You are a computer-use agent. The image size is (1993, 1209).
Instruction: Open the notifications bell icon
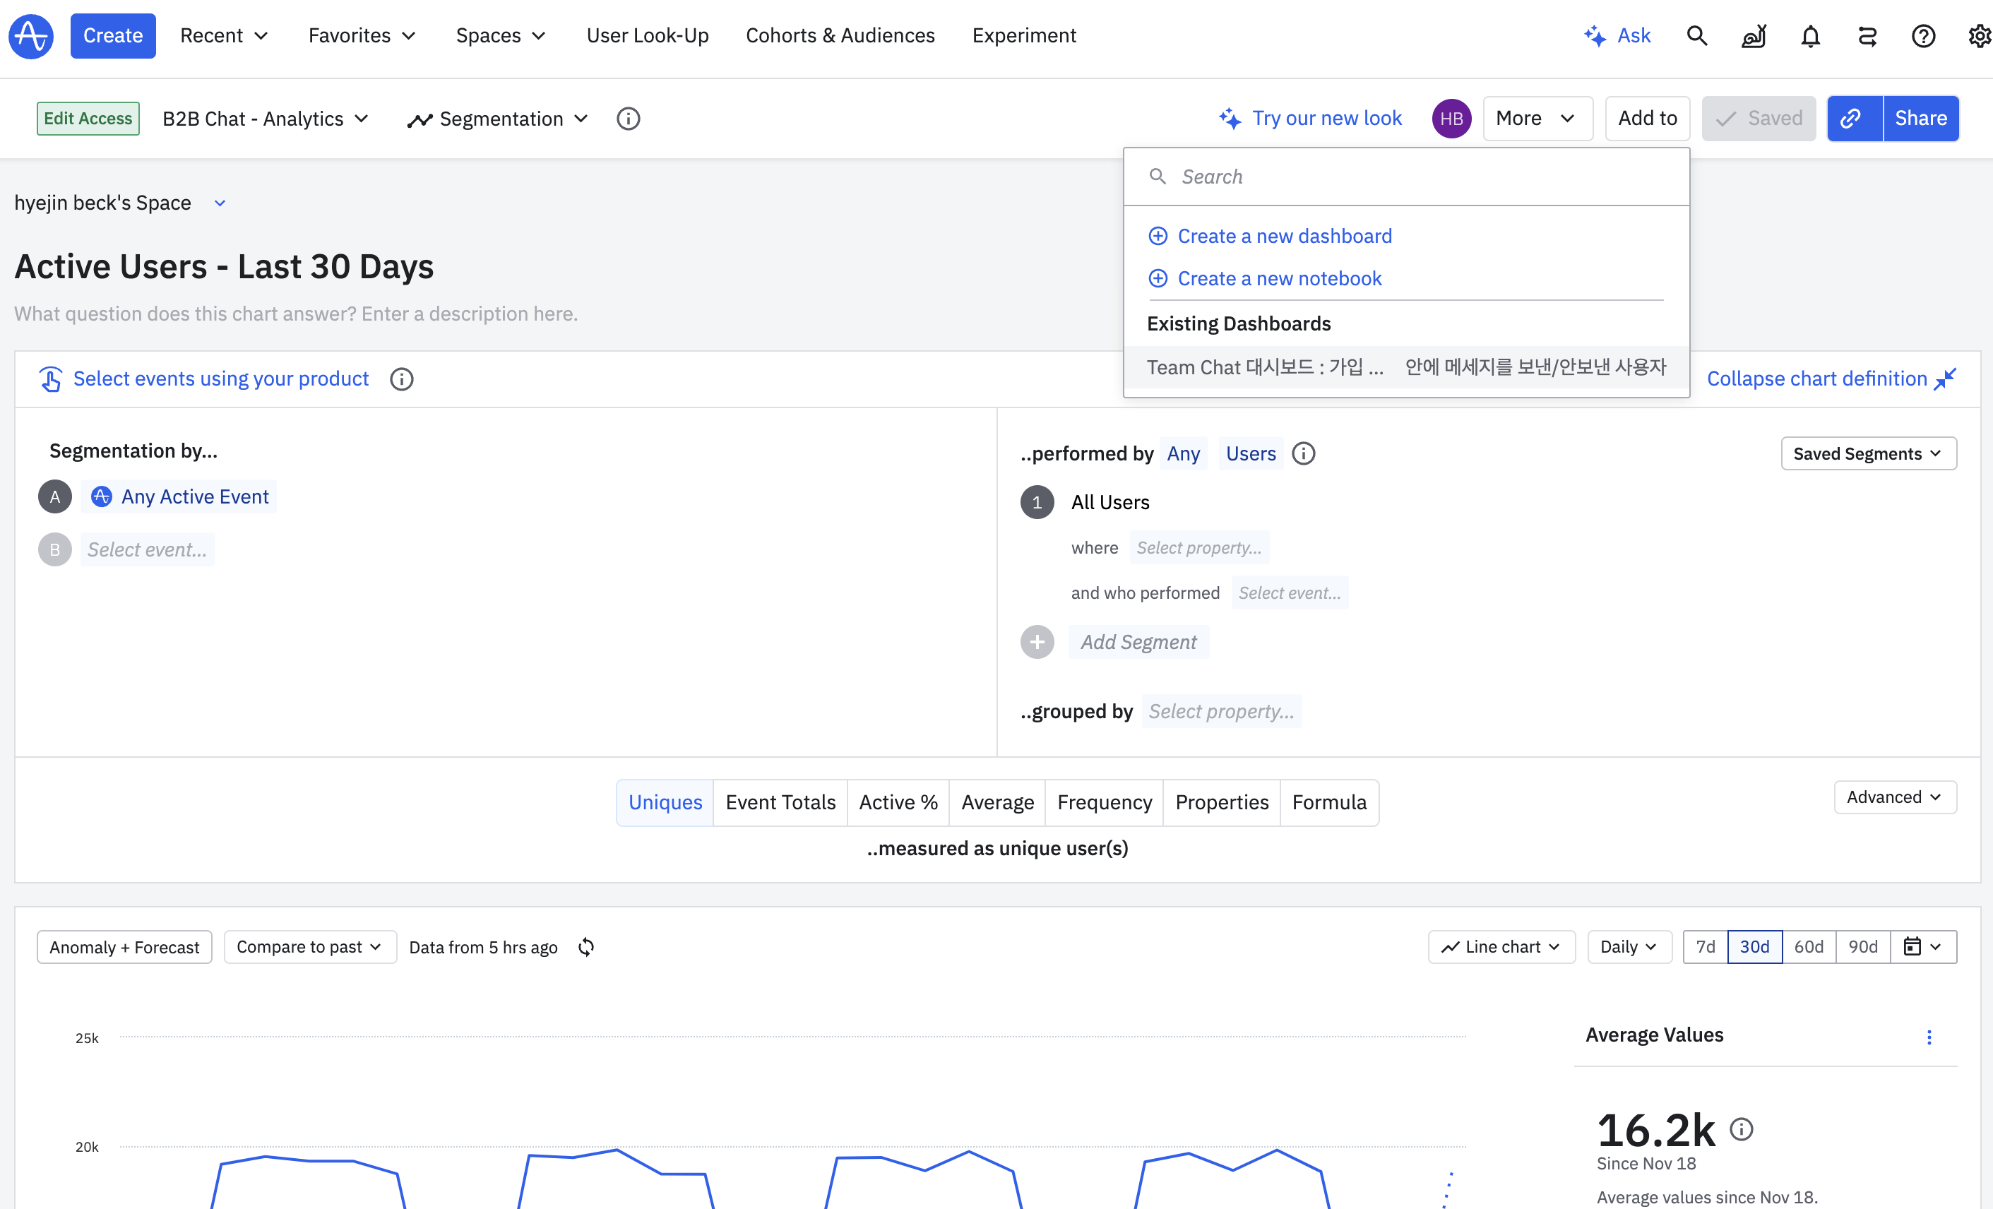[x=1810, y=35]
